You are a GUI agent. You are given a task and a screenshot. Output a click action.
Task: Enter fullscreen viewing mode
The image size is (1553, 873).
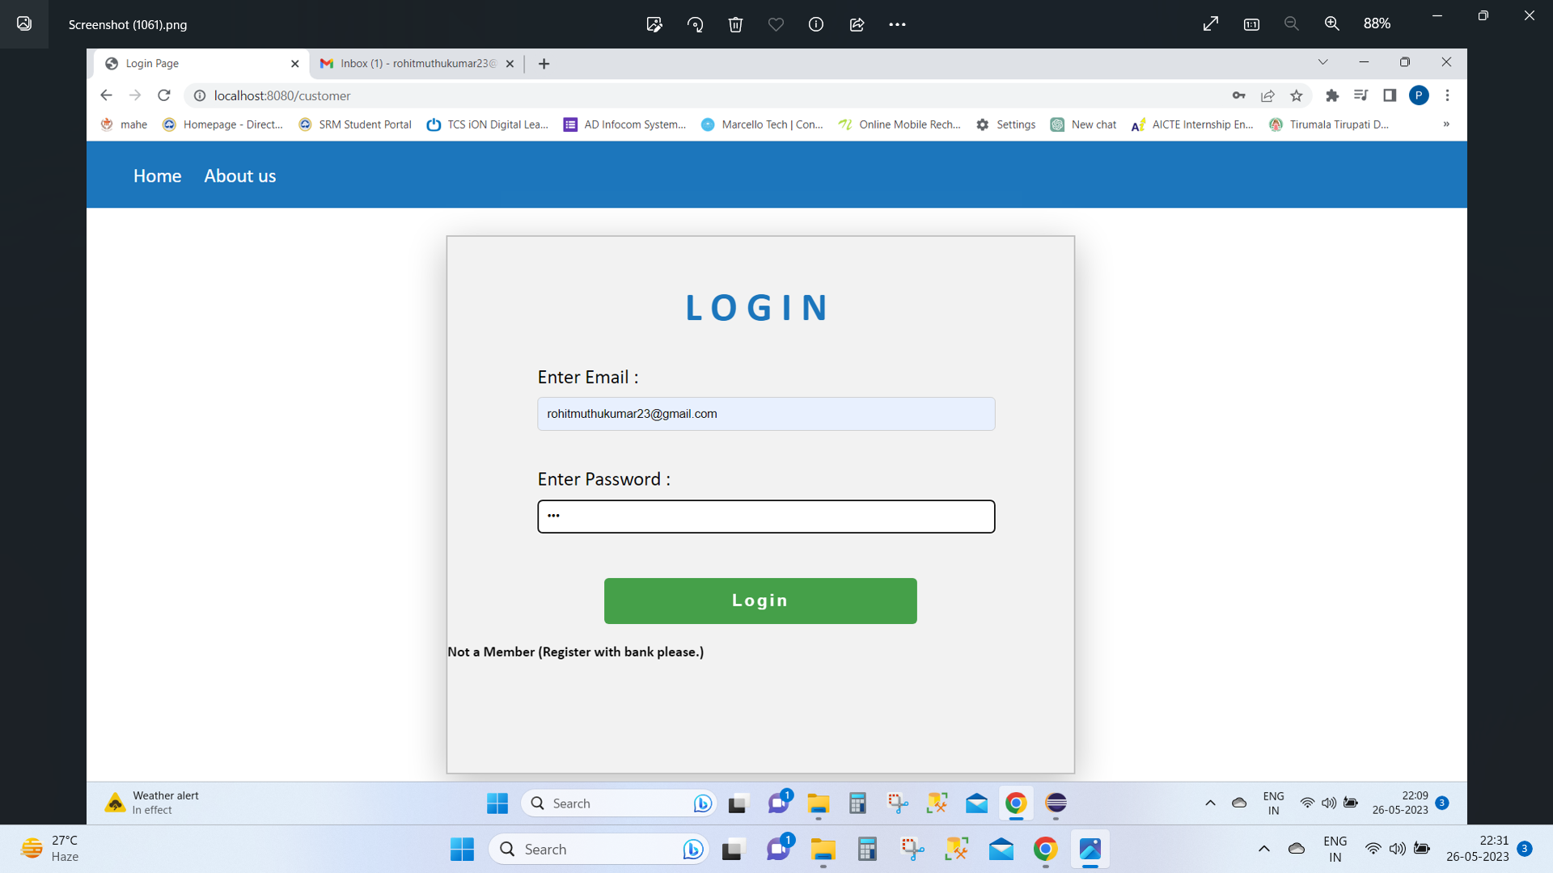1210,23
